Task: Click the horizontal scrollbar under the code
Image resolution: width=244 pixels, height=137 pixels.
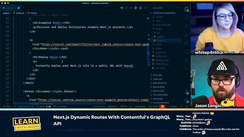Action: 60,103
